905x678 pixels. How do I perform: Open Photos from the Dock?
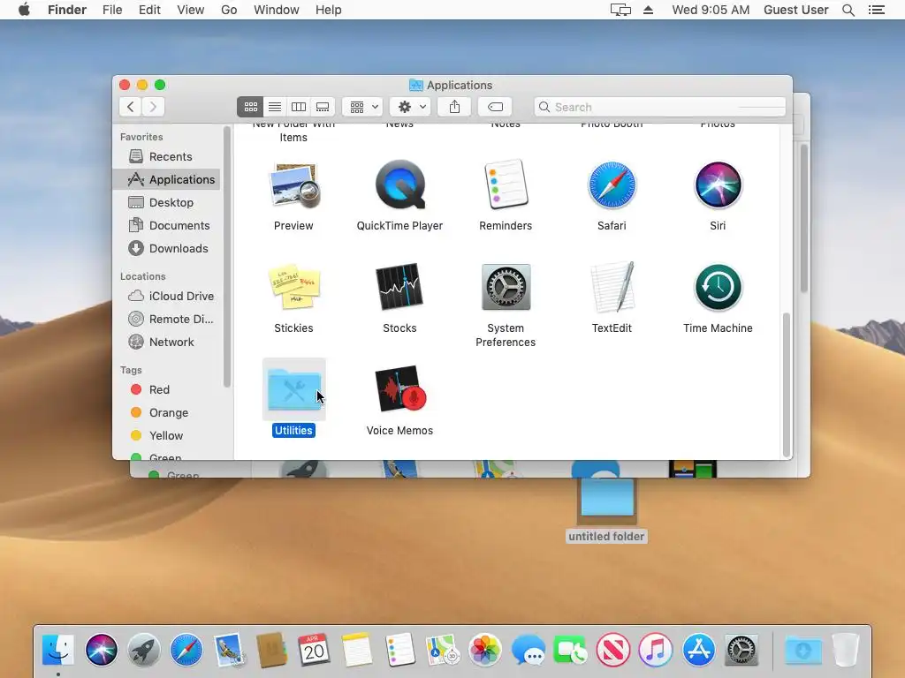[485, 650]
